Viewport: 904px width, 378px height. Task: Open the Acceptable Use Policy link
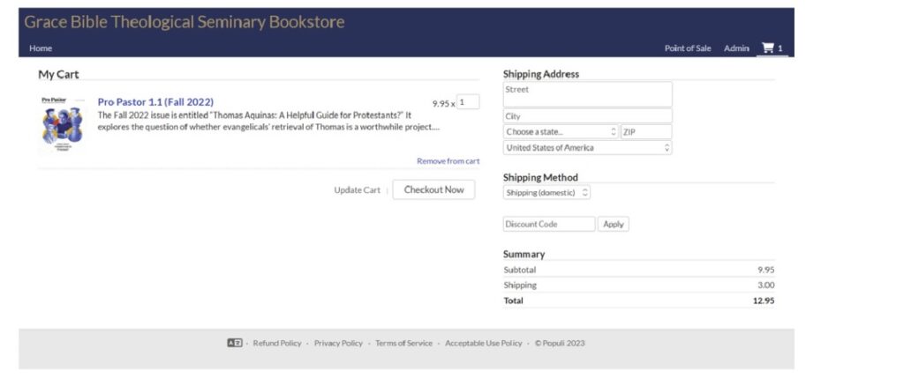point(483,343)
